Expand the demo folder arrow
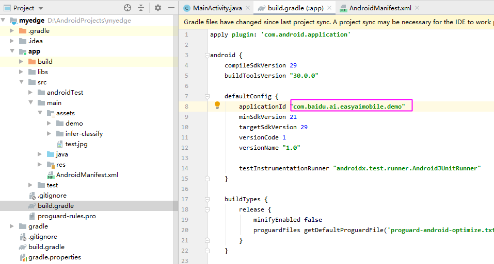The width and height of the screenshot is (494, 264). 49,124
